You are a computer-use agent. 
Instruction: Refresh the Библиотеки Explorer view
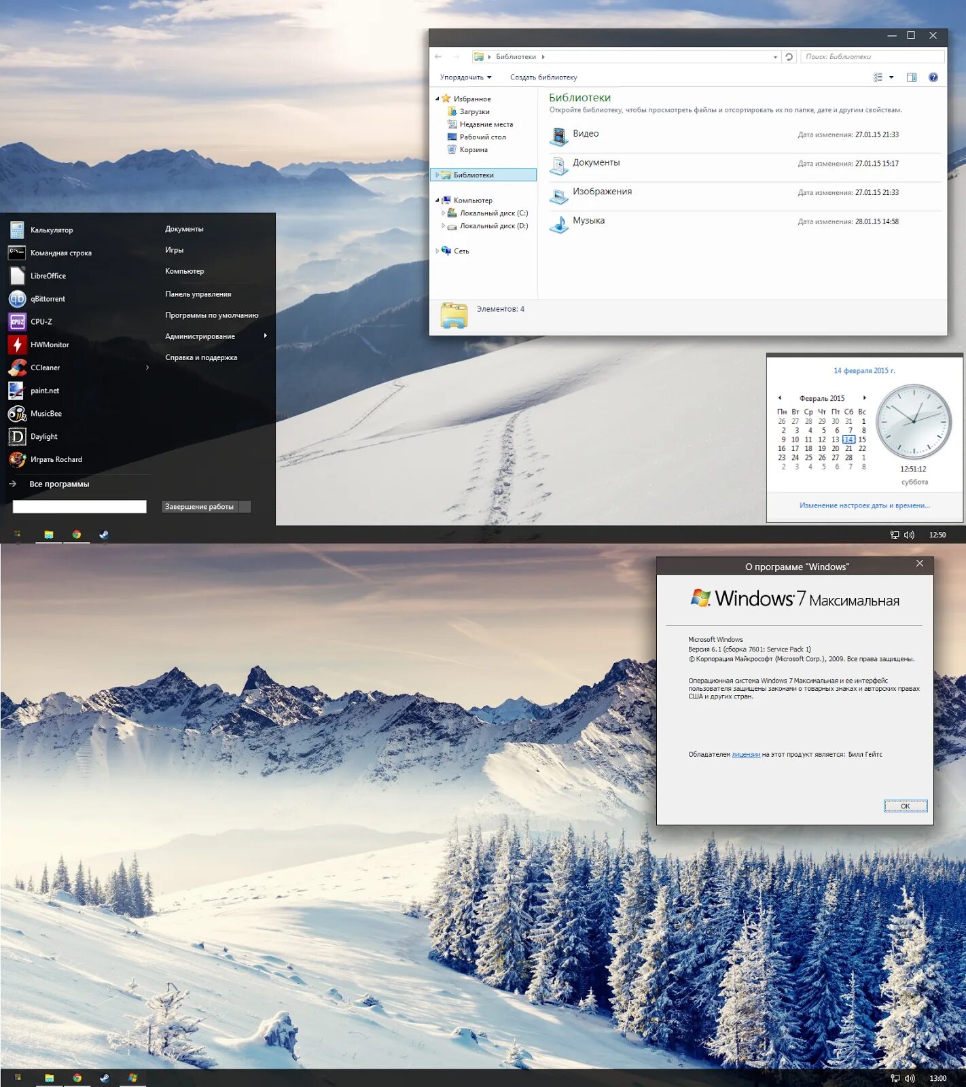789,57
